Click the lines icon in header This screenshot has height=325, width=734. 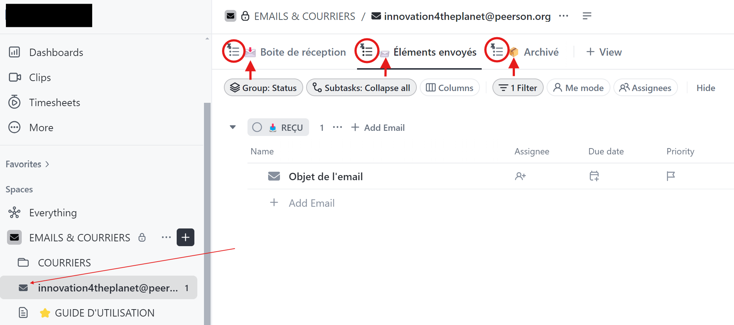pyautogui.click(x=587, y=16)
